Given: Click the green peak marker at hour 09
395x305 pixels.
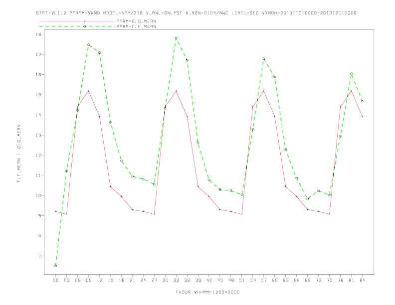Looking at the screenshot, I should (88, 44).
